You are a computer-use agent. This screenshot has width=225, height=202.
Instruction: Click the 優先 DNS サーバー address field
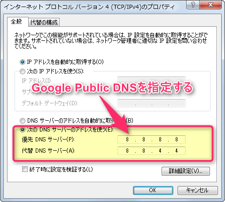[x=151, y=140]
